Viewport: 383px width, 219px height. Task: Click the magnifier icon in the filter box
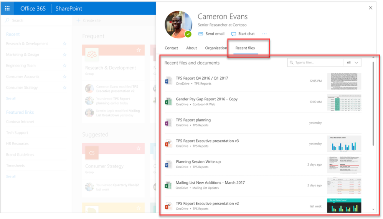point(291,63)
